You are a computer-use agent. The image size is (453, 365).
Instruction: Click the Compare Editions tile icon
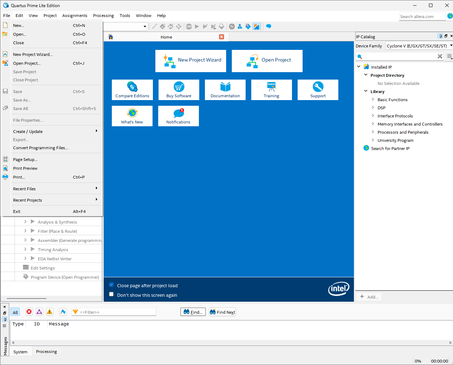pyautogui.click(x=132, y=87)
